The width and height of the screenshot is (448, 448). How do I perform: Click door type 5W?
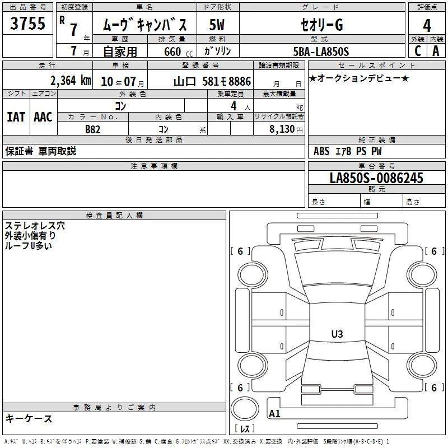tap(217, 25)
